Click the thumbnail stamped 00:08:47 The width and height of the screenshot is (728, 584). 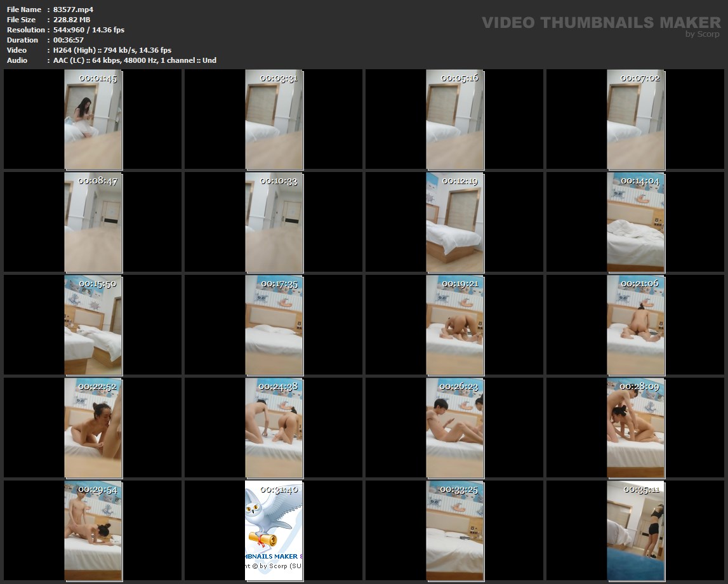pyautogui.click(x=93, y=222)
